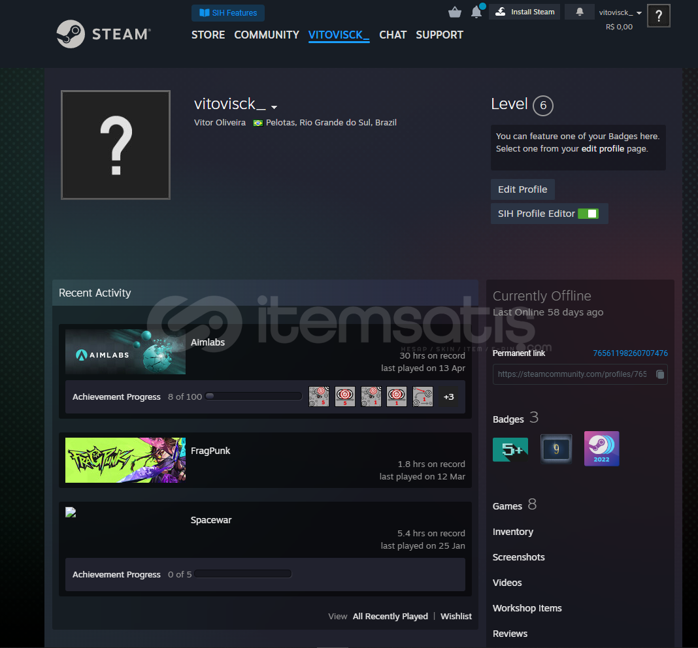Open the large profile avatar picture
The height and width of the screenshot is (648, 698).
point(116,145)
